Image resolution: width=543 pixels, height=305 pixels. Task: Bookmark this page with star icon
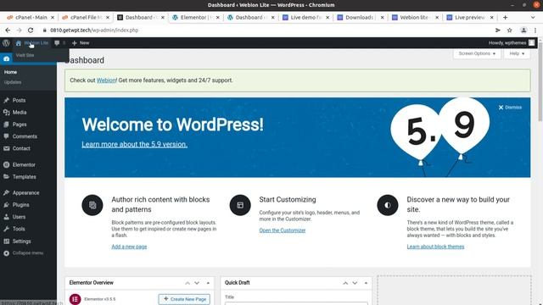click(x=509, y=30)
